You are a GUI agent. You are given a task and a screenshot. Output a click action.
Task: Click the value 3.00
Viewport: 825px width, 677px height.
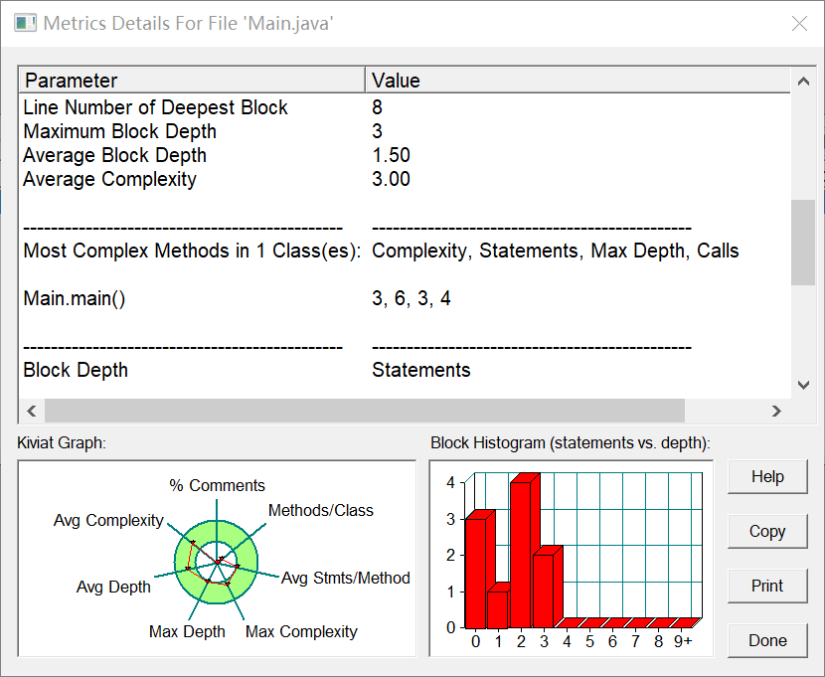391,179
